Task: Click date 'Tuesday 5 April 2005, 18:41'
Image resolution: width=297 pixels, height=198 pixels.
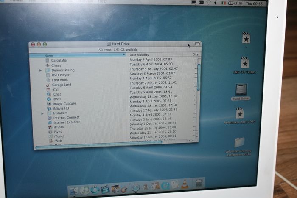Action: click(x=151, y=92)
